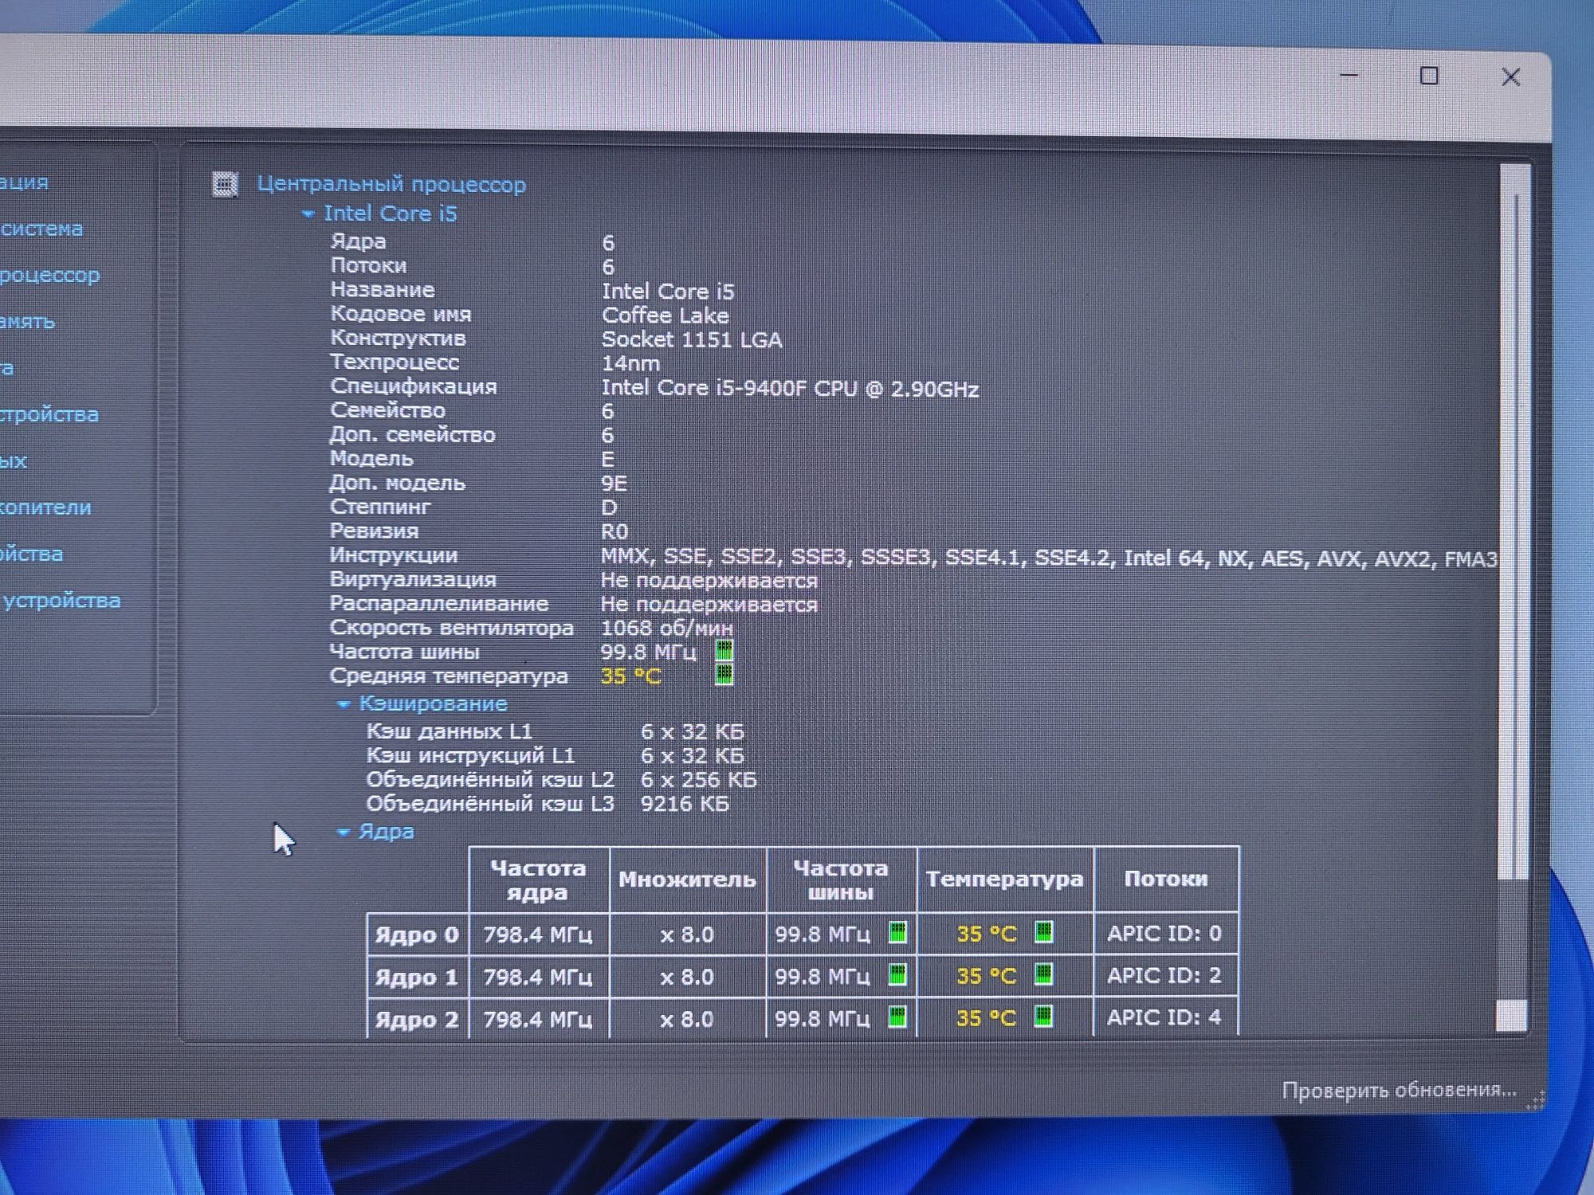Click Проверить обновления link

click(1399, 1090)
